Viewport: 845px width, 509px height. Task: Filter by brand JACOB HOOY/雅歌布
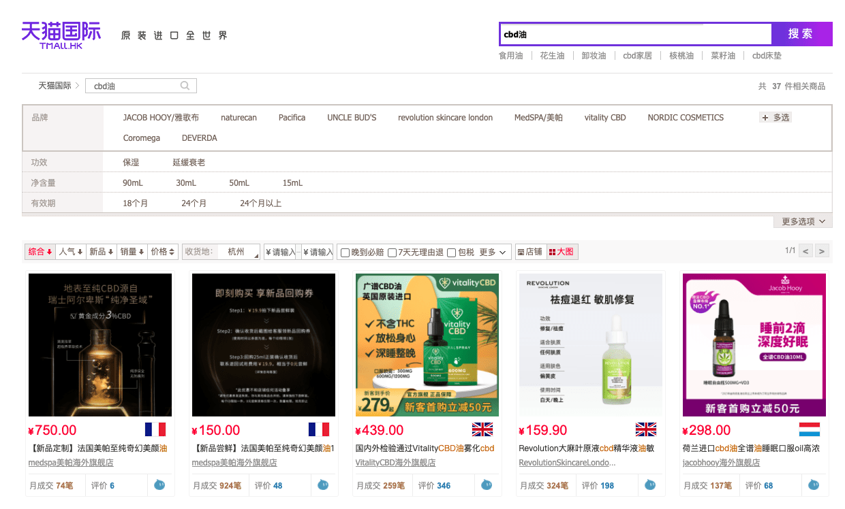pyautogui.click(x=161, y=118)
